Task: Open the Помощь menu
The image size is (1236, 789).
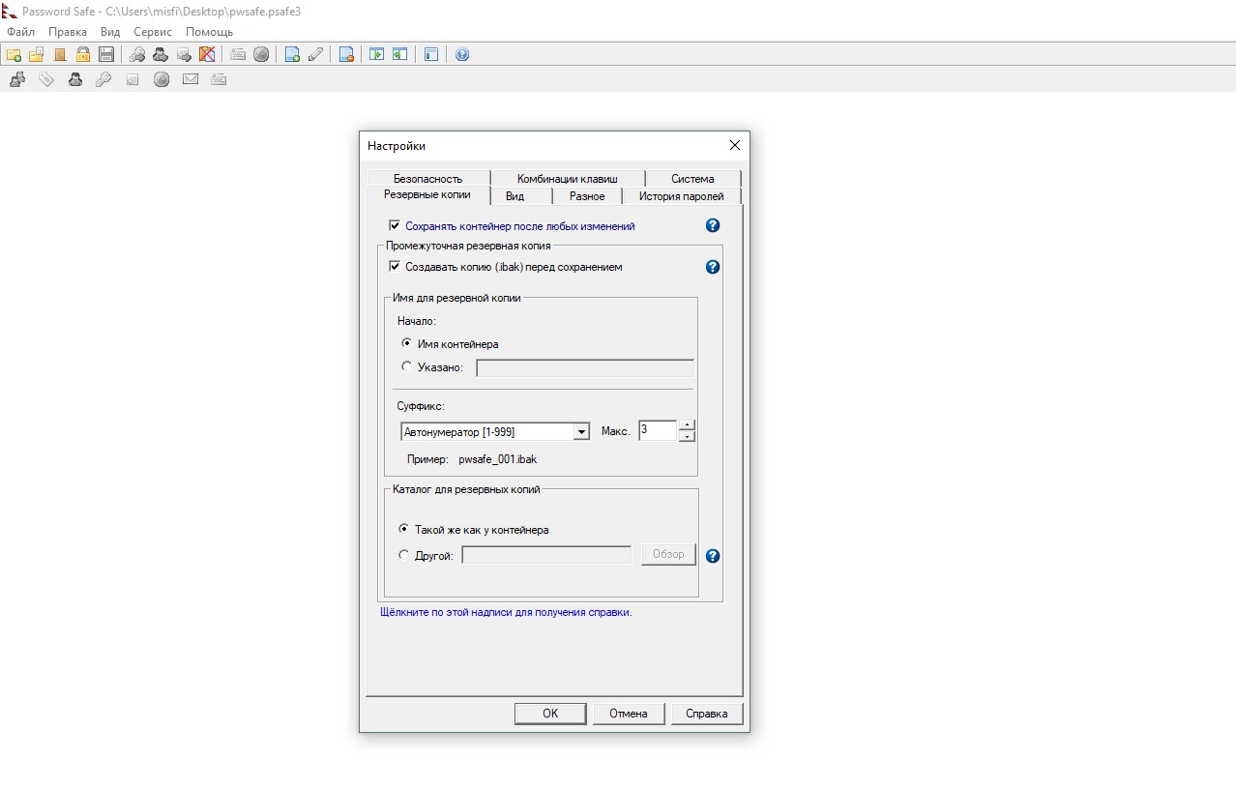Action: (x=209, y=32)
